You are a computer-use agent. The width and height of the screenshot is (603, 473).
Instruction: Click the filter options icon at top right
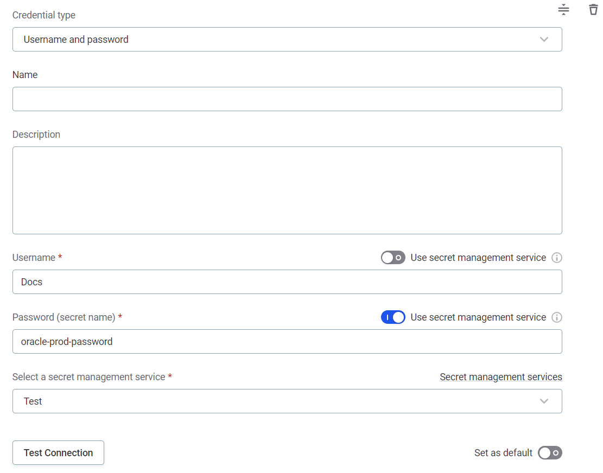click(x=563, y=9)
